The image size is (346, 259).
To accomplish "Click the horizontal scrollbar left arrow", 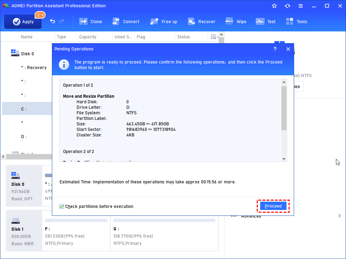I will [3, 156].
